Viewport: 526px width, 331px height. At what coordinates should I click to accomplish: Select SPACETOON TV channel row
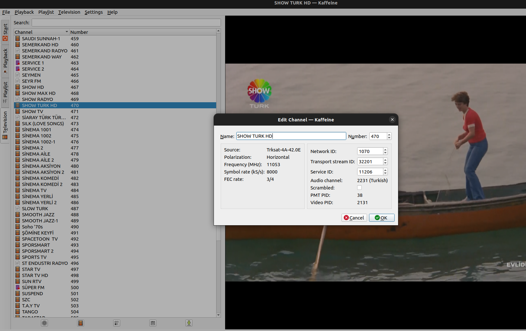click(x=115, y=239)
